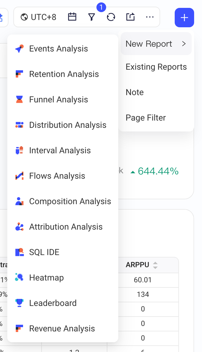Sort the ARPPU column
Screen dimensions: 202x352
(155, 265)
